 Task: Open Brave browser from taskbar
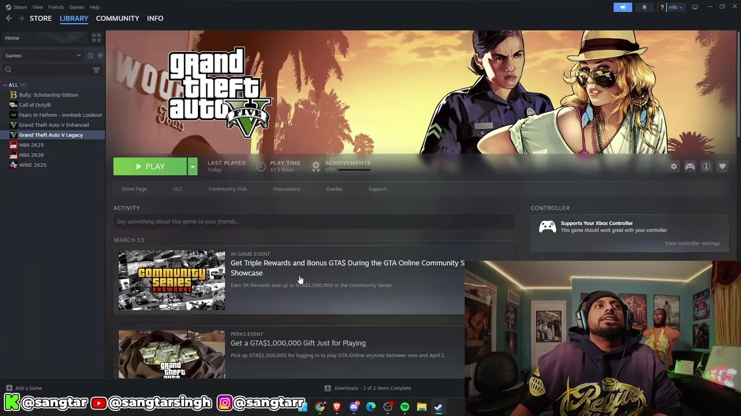tap(337, 407)
